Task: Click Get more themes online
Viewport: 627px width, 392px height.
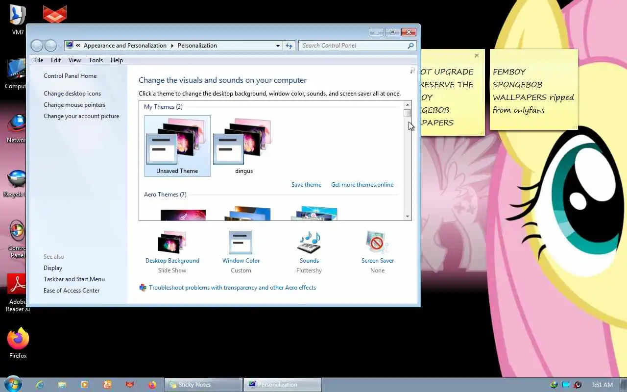Action: tap(362, 185)
